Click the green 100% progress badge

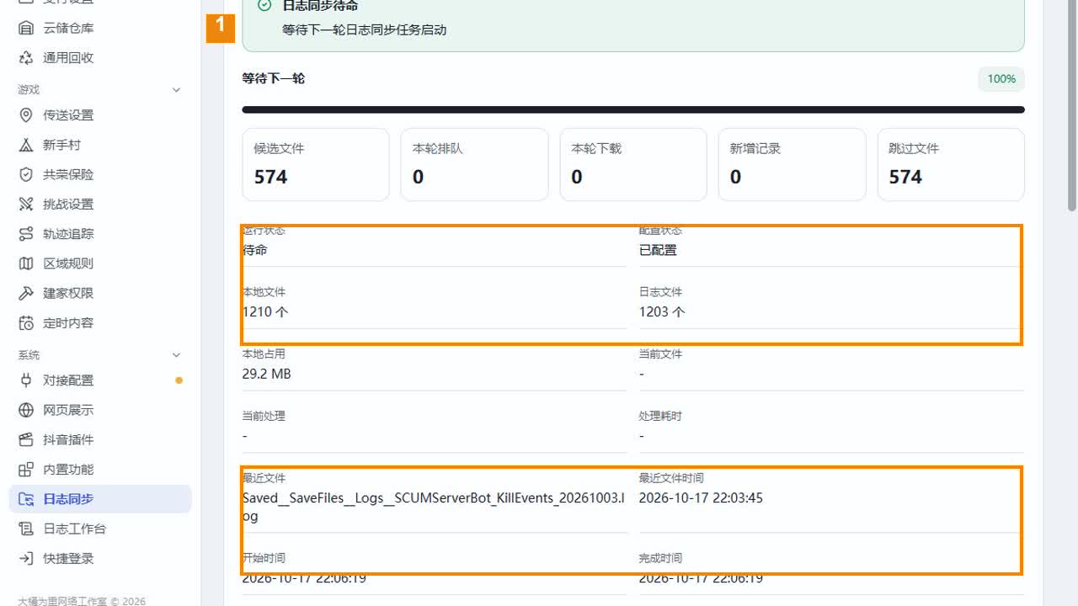coord(1001,79)
